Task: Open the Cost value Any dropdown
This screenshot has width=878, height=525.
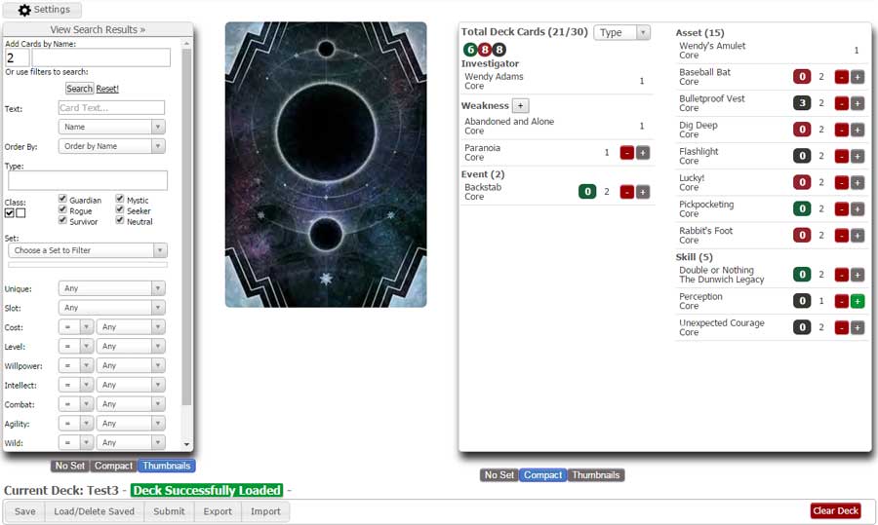Action: [131, 327]
